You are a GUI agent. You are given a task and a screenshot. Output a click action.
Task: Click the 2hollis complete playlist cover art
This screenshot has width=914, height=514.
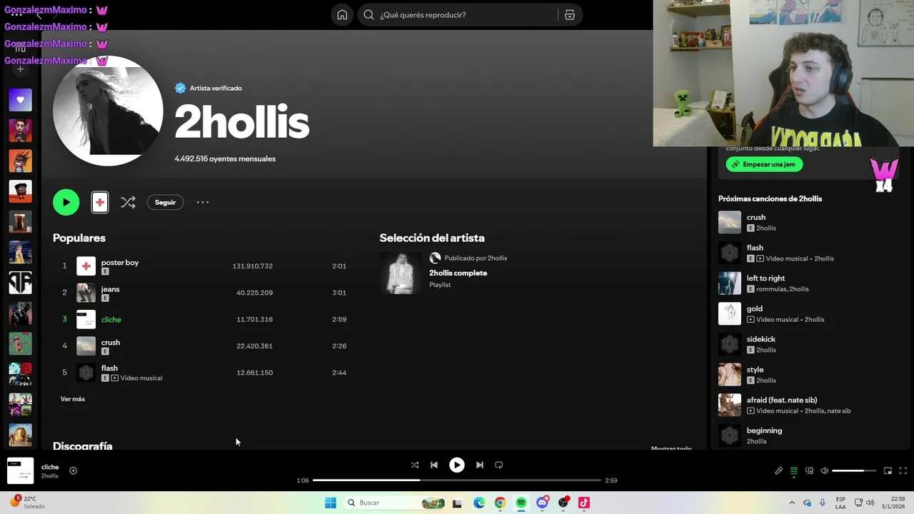(x=400, y=273)
